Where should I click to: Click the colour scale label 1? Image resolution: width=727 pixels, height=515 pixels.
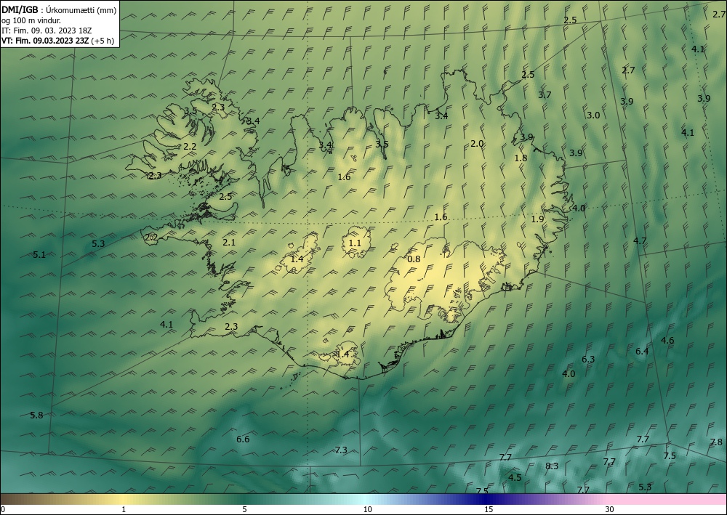pos(124,510)
